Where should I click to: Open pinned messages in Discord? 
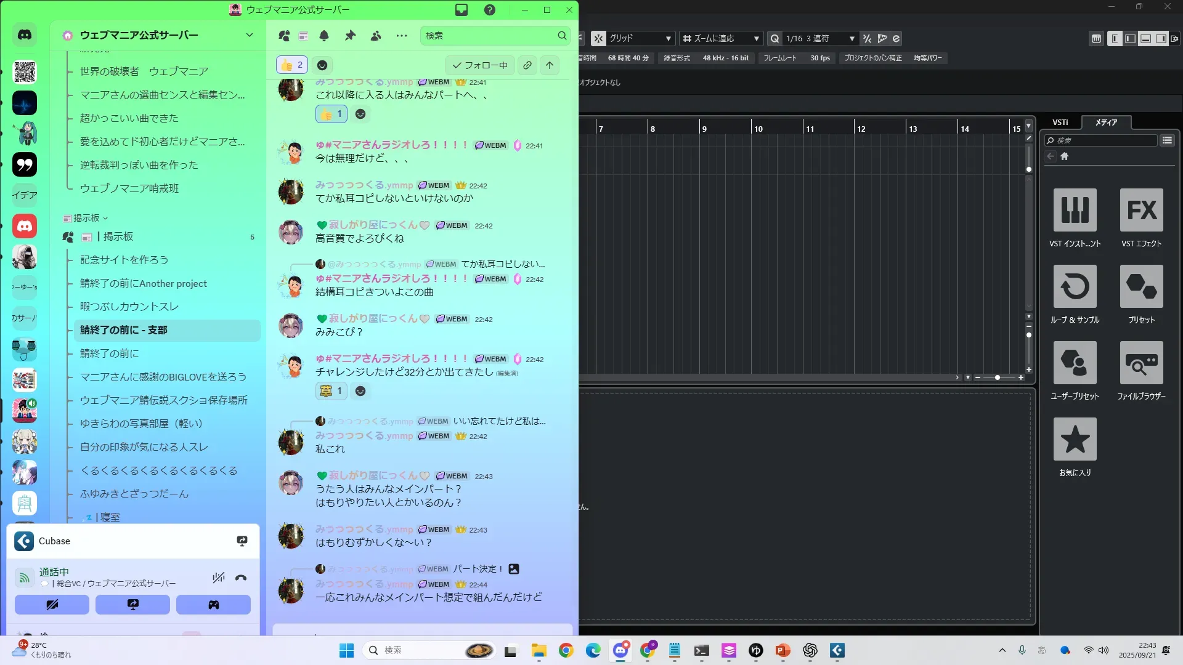350,36
